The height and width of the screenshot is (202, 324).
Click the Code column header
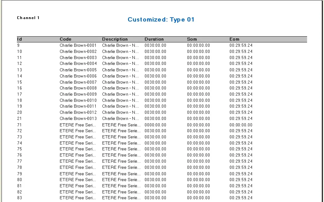[66, 39]
